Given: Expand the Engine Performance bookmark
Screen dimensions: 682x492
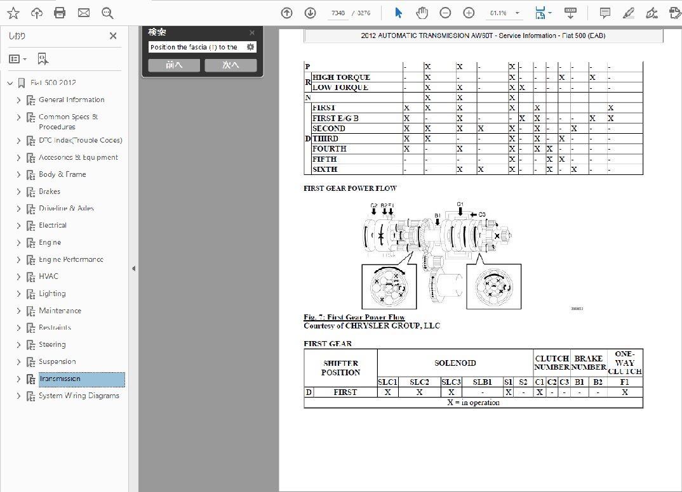Looking at the screenshot, I should coord(18,260).
